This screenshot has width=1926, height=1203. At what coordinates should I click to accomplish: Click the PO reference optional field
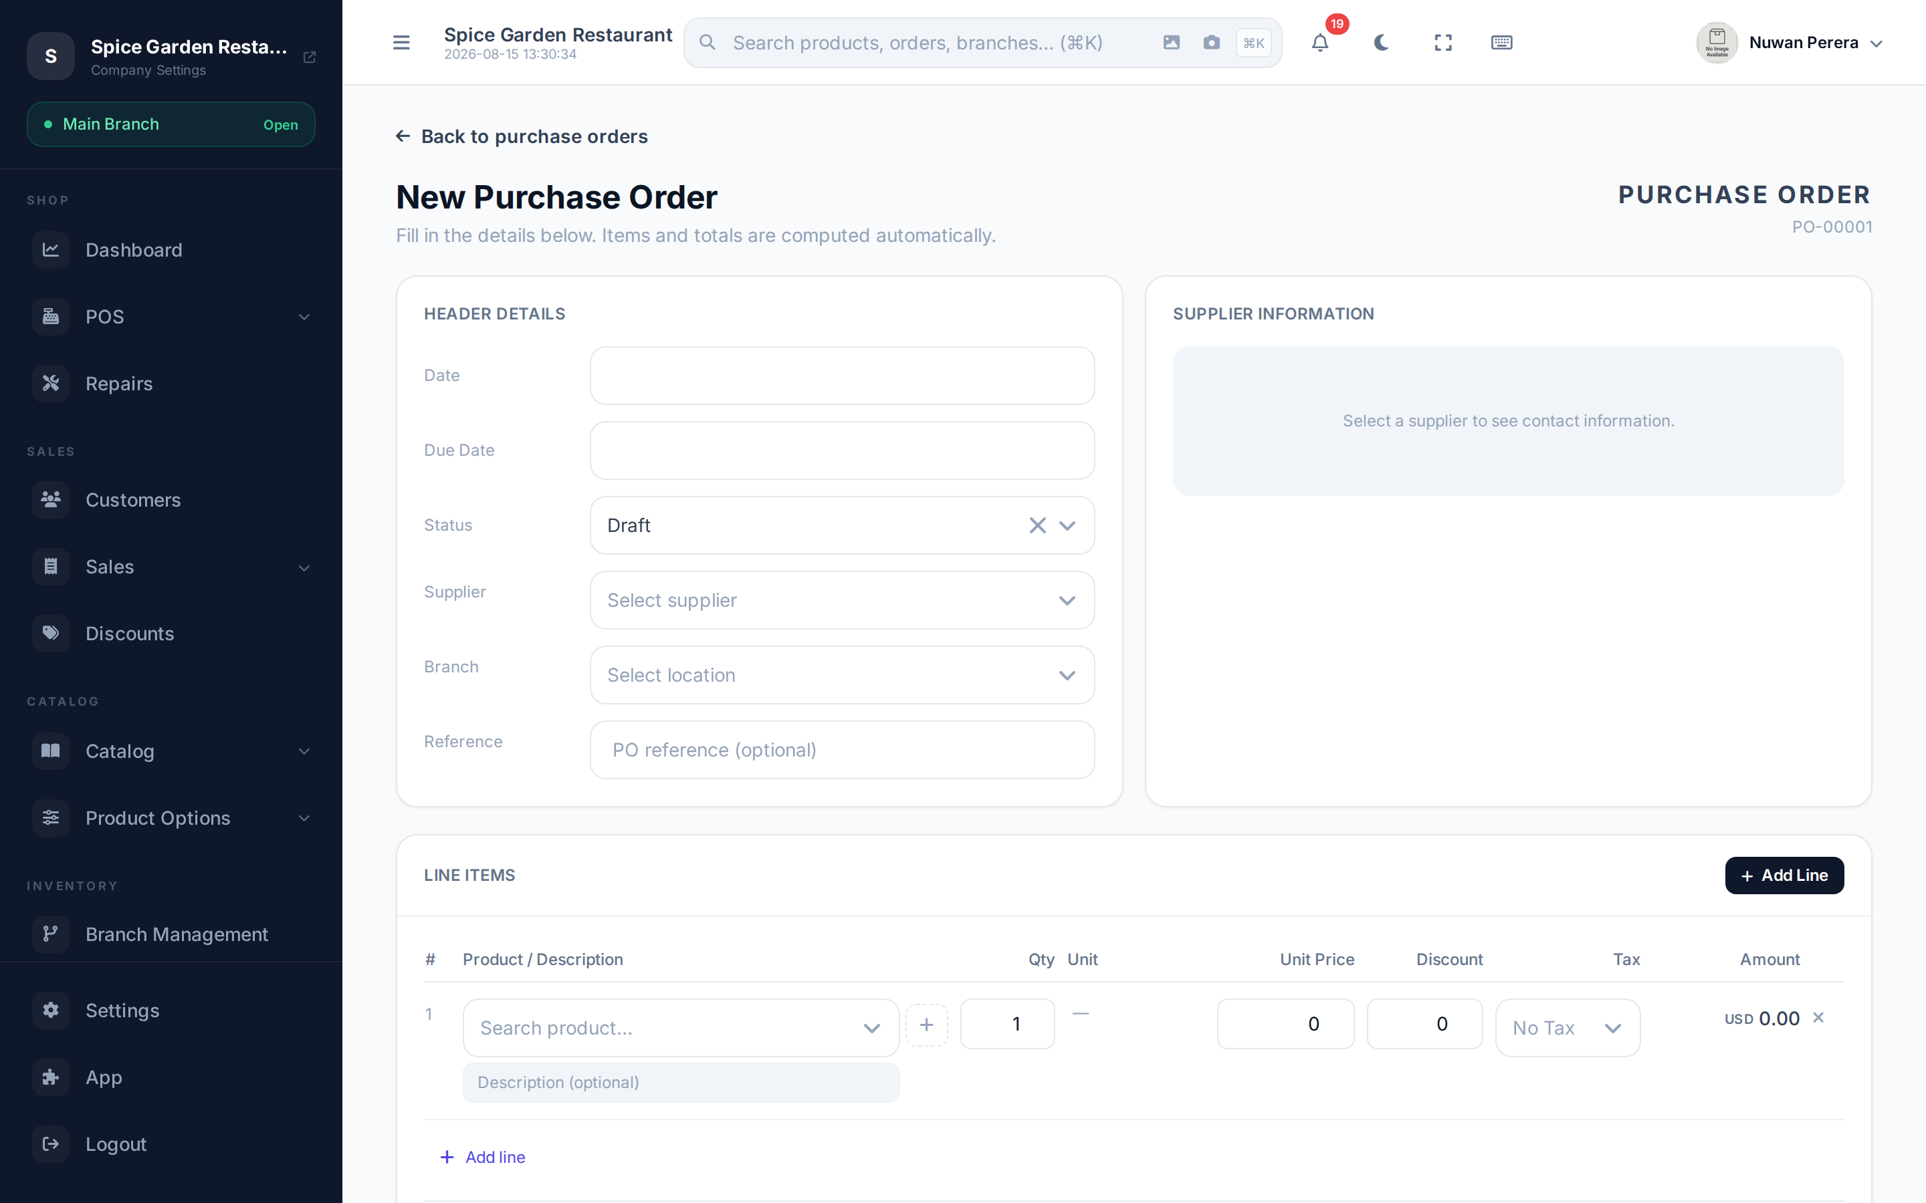pos(842,749)
